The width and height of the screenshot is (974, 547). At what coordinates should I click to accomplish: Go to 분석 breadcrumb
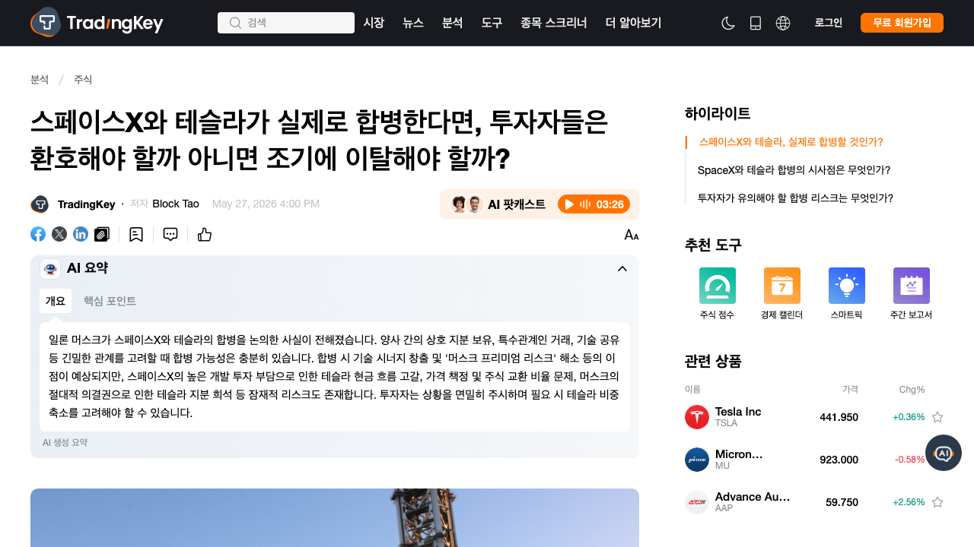click(x=40, y=80)
